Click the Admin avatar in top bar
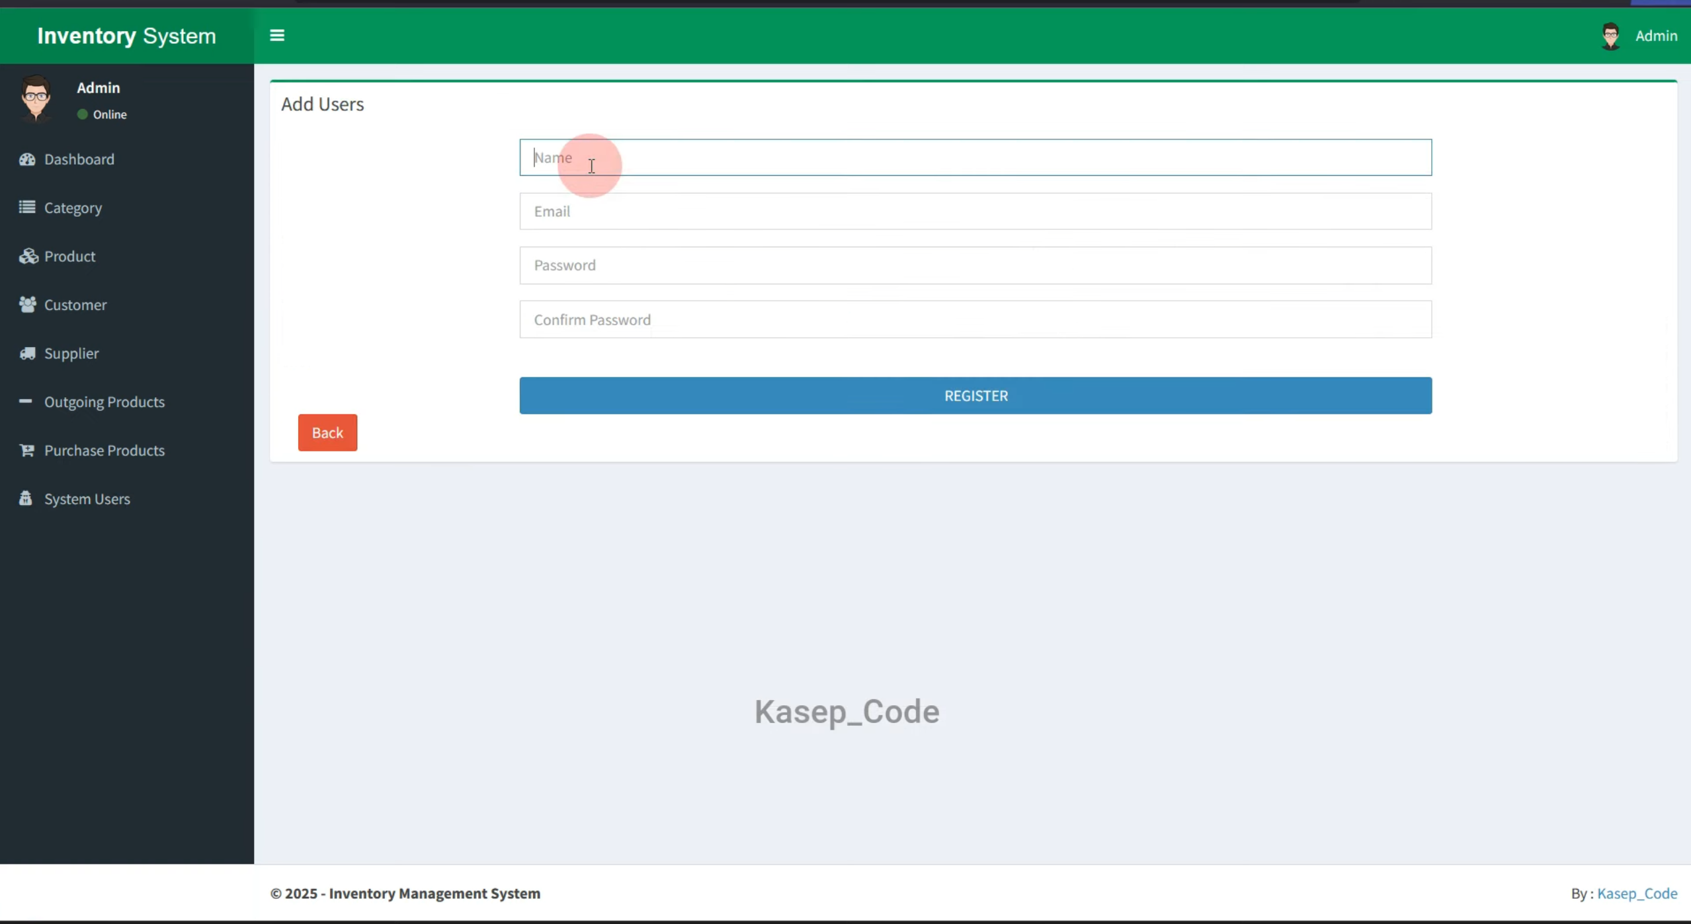Screen dimensions: 1691x924 tap(1610, 36)
